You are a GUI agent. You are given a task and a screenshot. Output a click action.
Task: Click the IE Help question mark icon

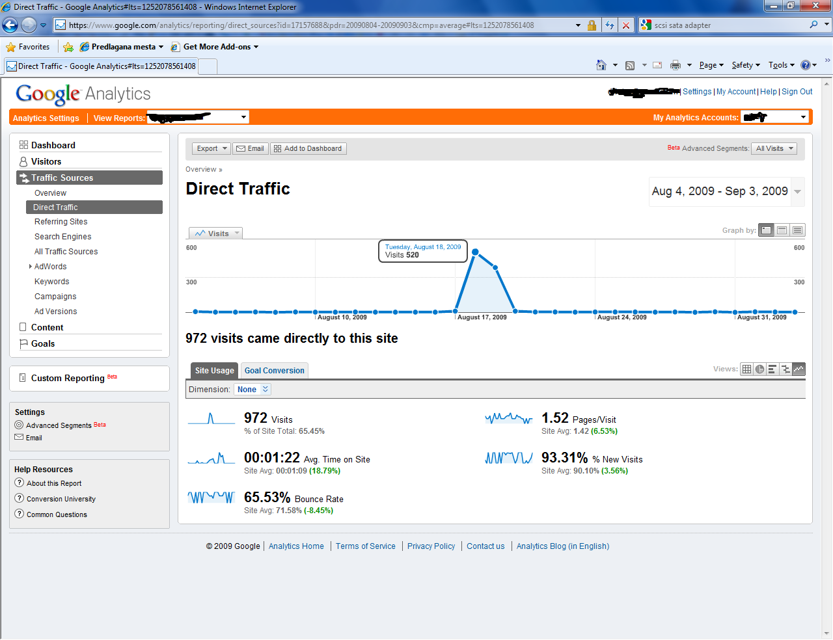pyautogui.click(x=805, y=65)
